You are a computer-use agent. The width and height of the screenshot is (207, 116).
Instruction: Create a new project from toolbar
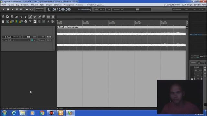pos(3,17)
